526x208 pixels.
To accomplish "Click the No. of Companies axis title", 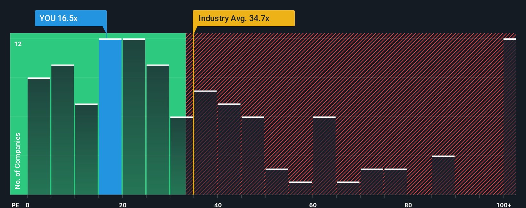I will (x=18, y=161).
